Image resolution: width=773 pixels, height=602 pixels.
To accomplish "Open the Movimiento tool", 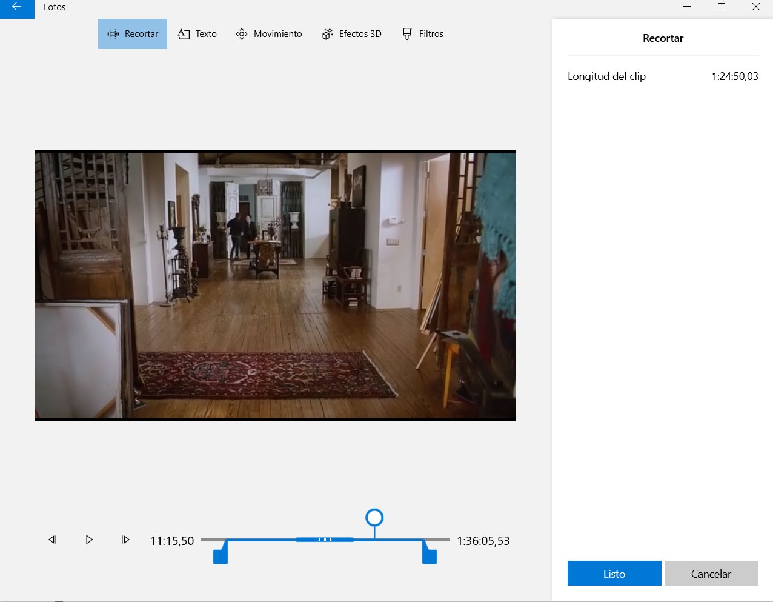I will click(x=269, y=34).
